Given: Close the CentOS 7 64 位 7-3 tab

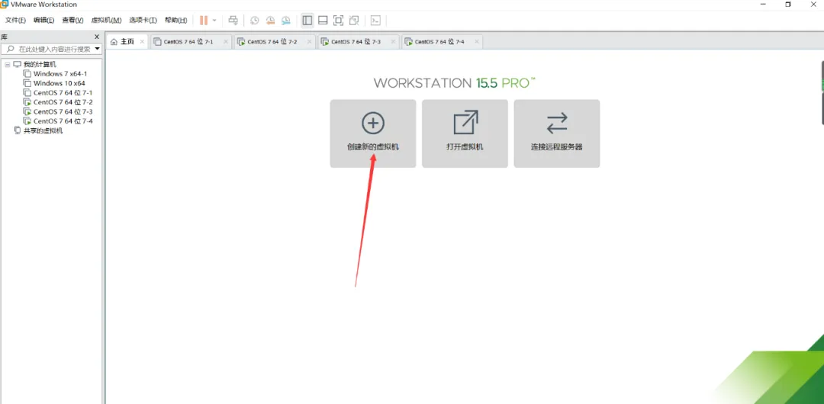Looking at the screenshot, I should click(393, 41).
